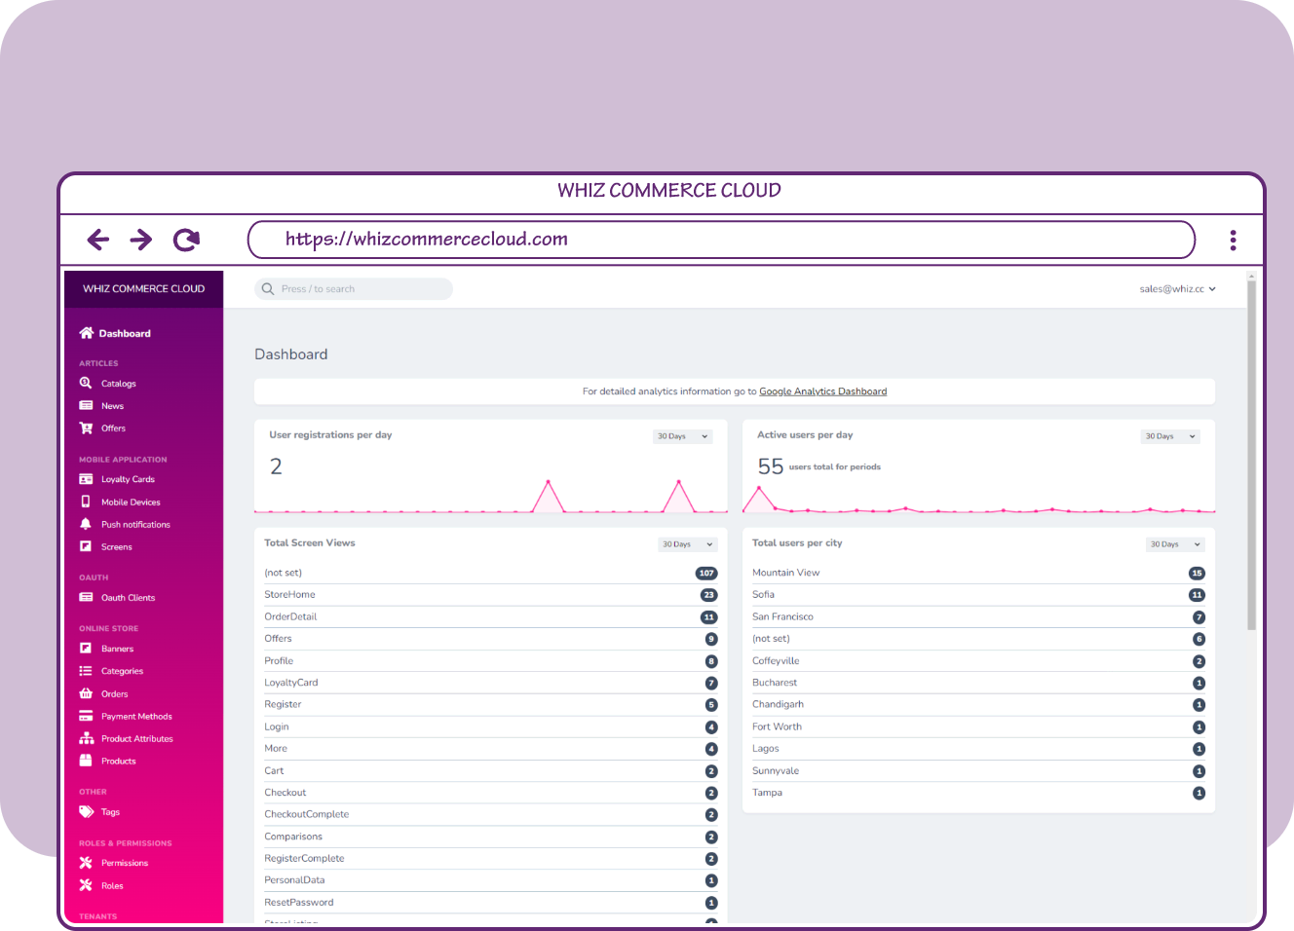Go to Loyalty Cards in sidebar
This screenshot has width=1294, height=931.
128,480
